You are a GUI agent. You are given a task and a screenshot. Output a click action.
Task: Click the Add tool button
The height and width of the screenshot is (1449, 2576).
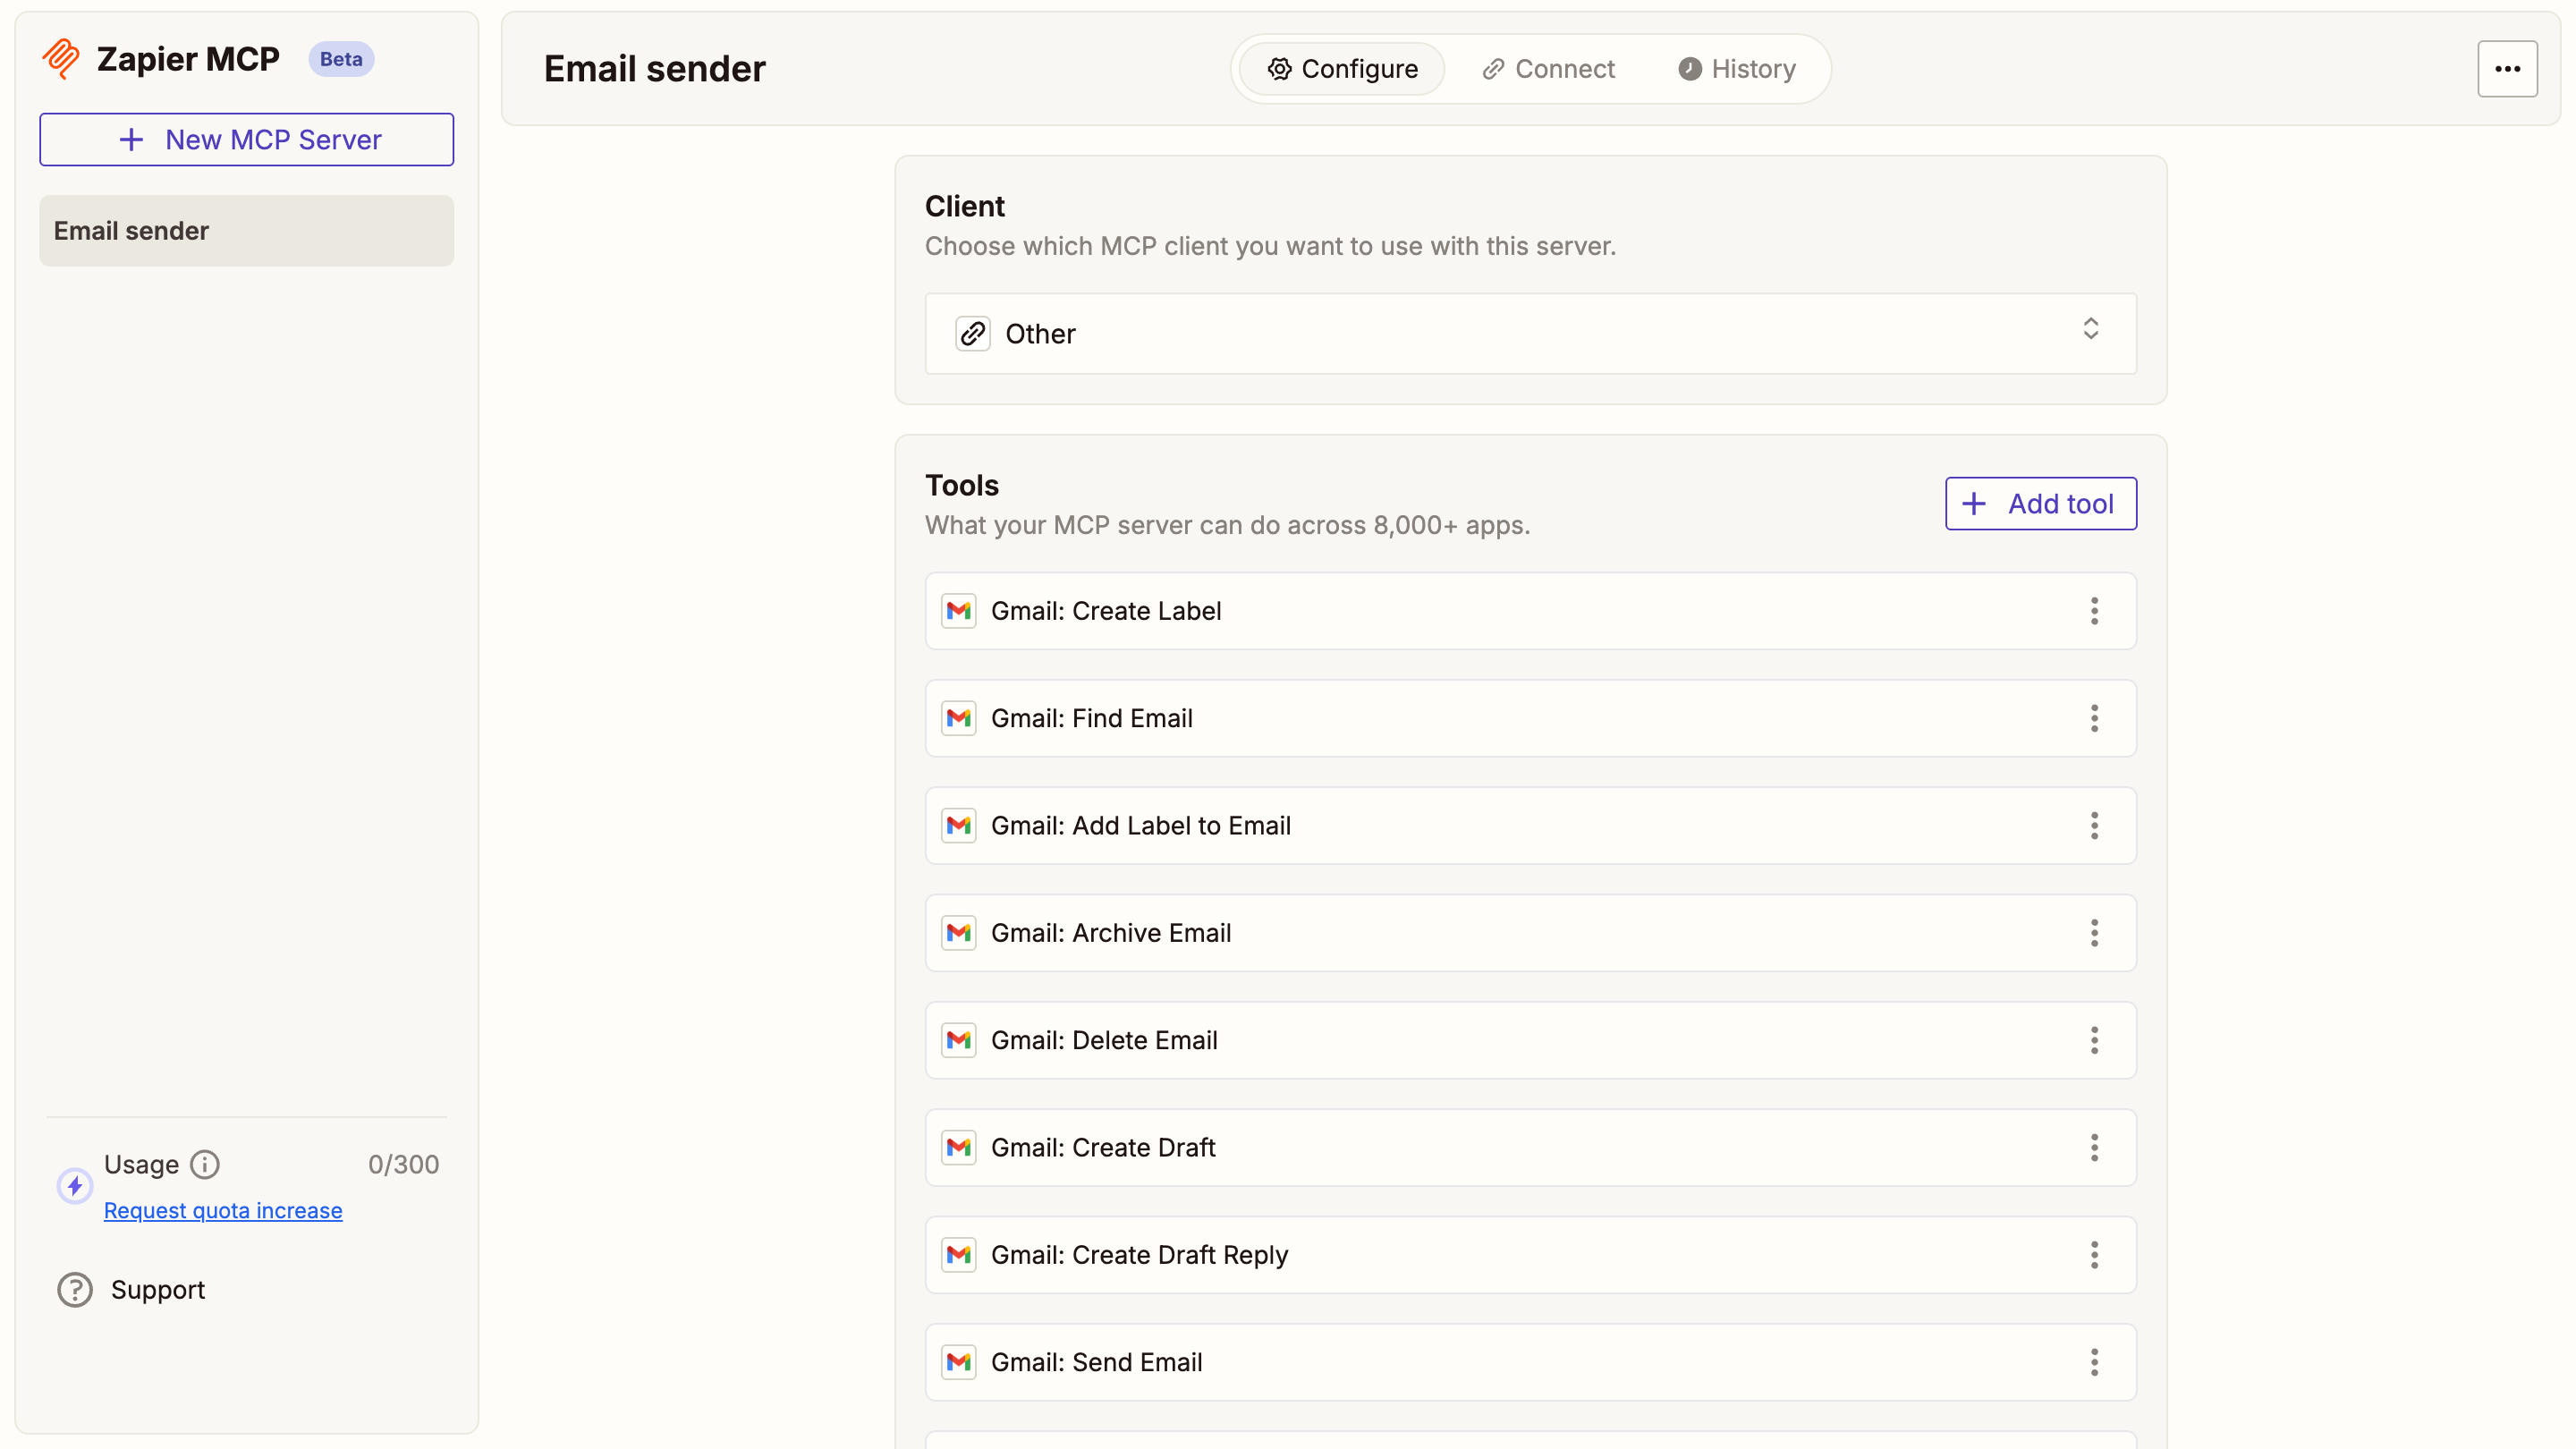(x=2040, y=503)
